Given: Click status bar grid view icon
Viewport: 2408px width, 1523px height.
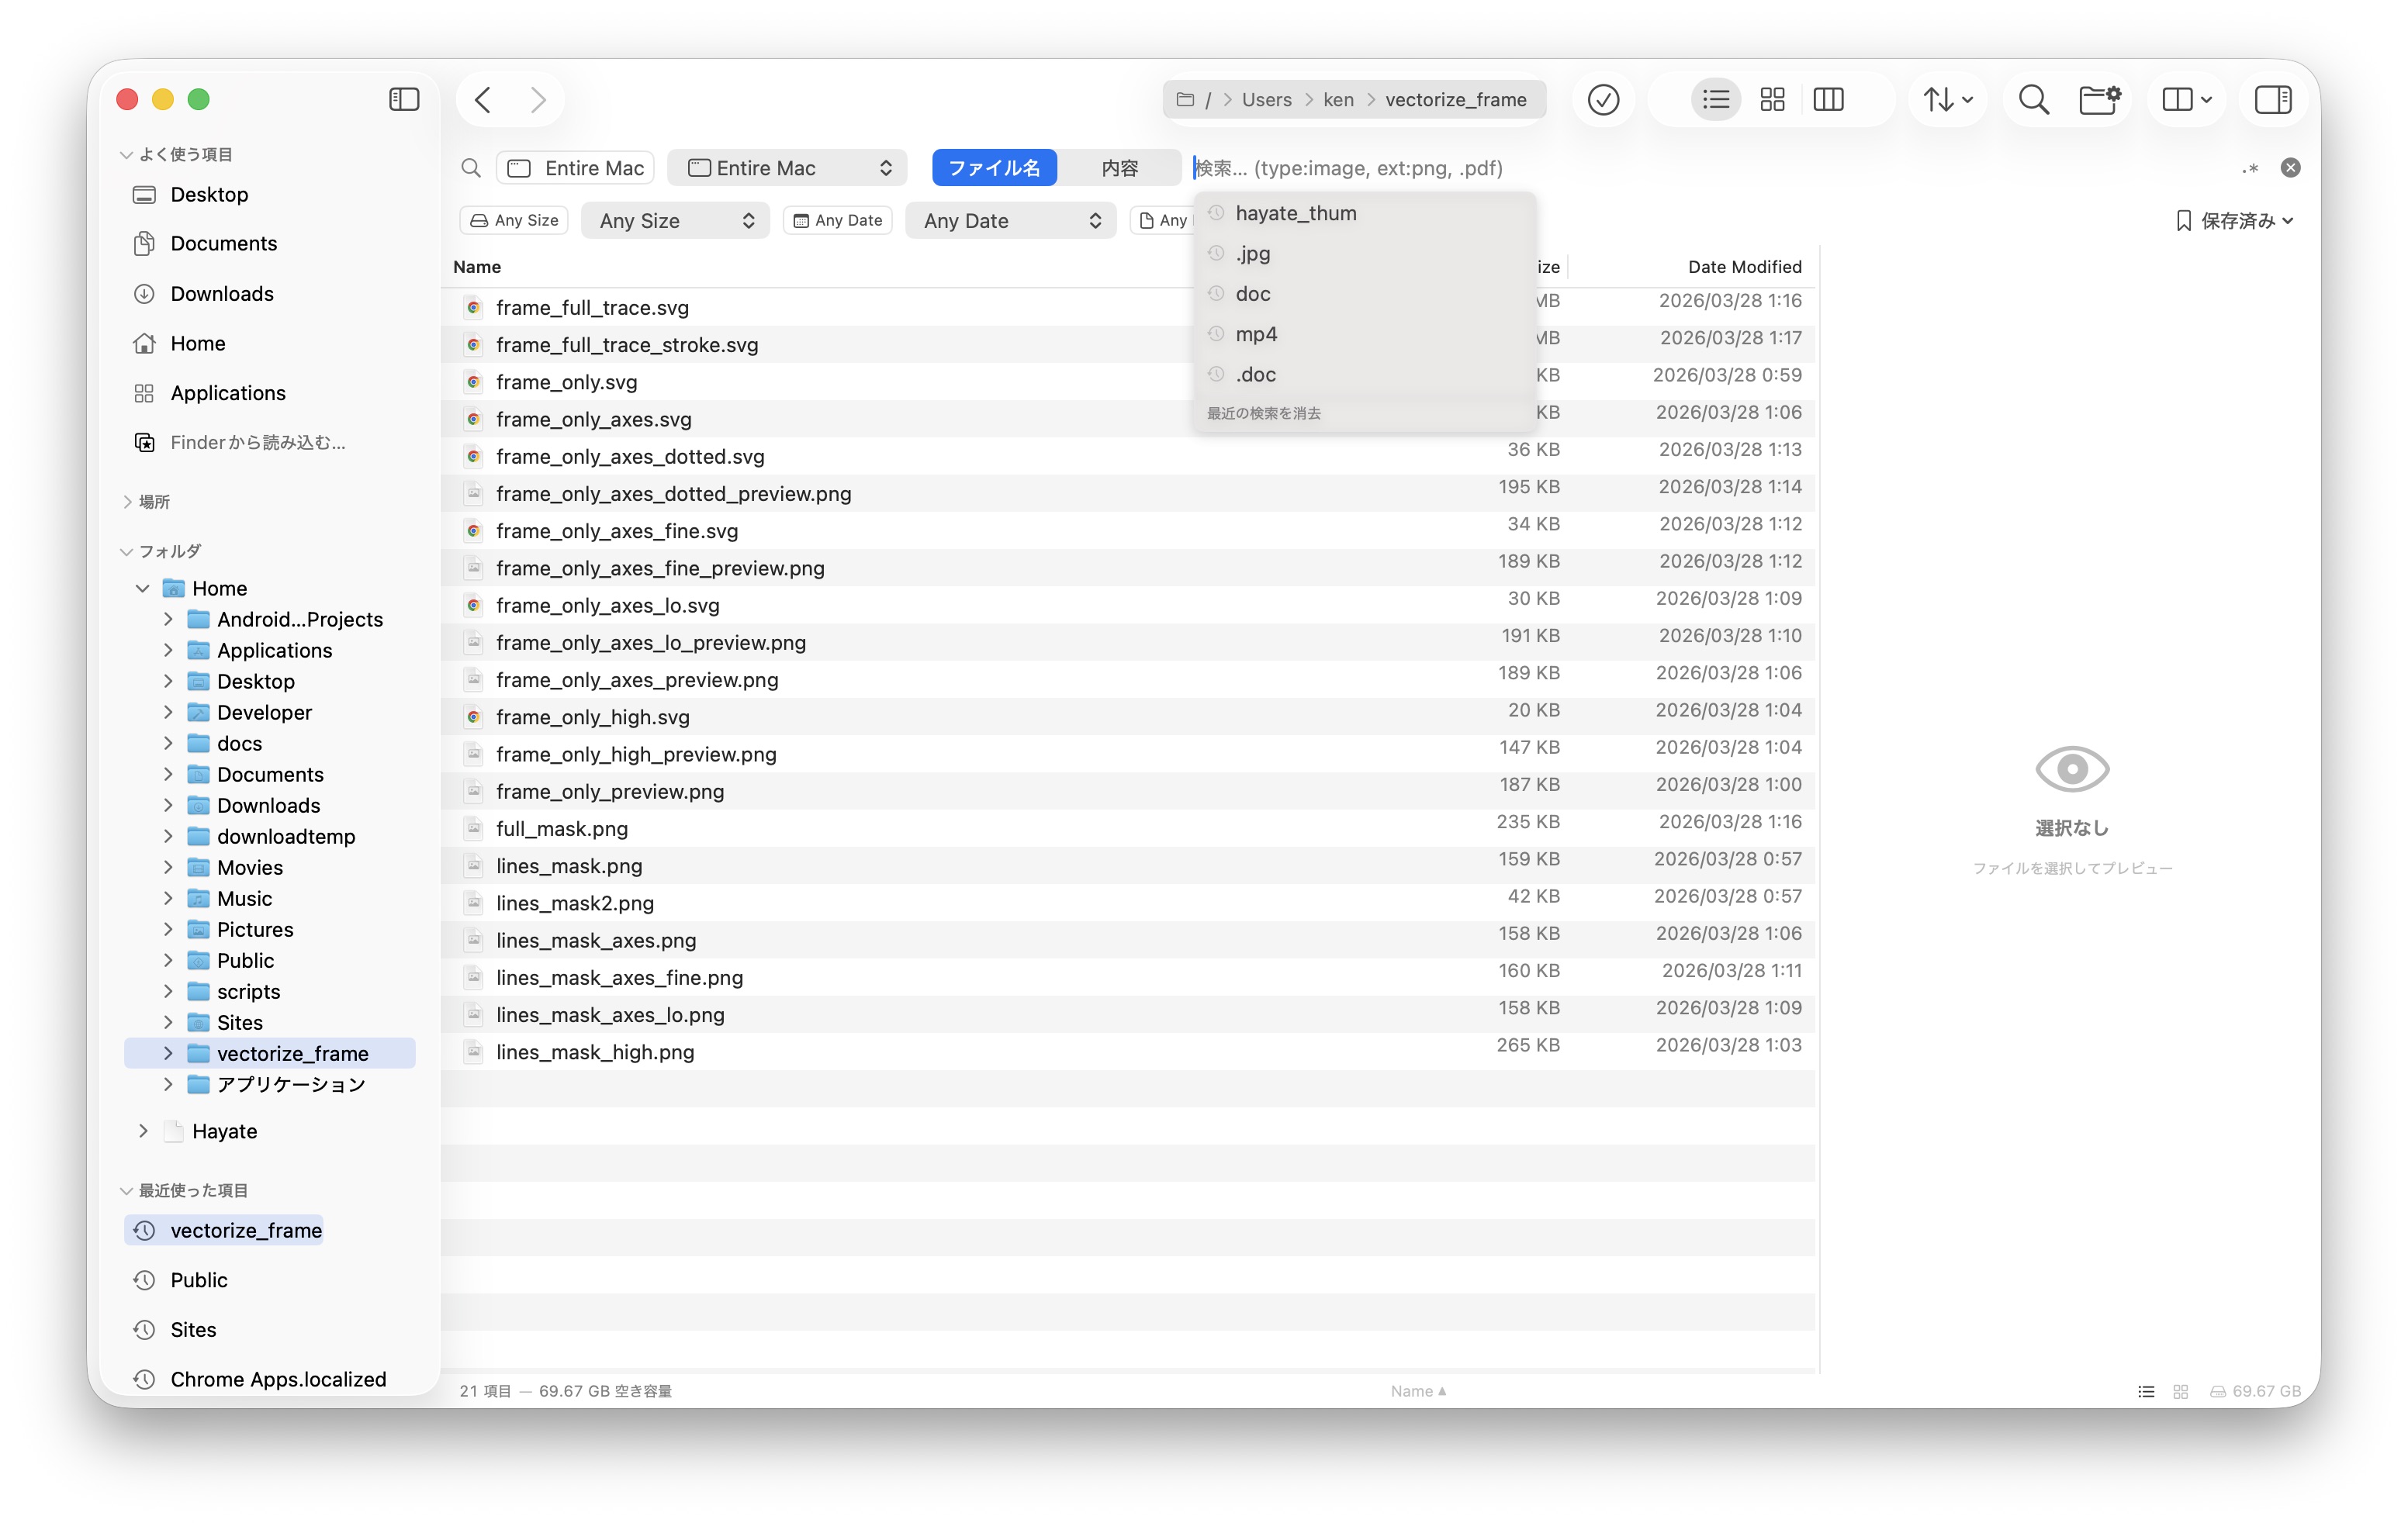Looking at the screenshot, I should [x=2180, y=1390].
